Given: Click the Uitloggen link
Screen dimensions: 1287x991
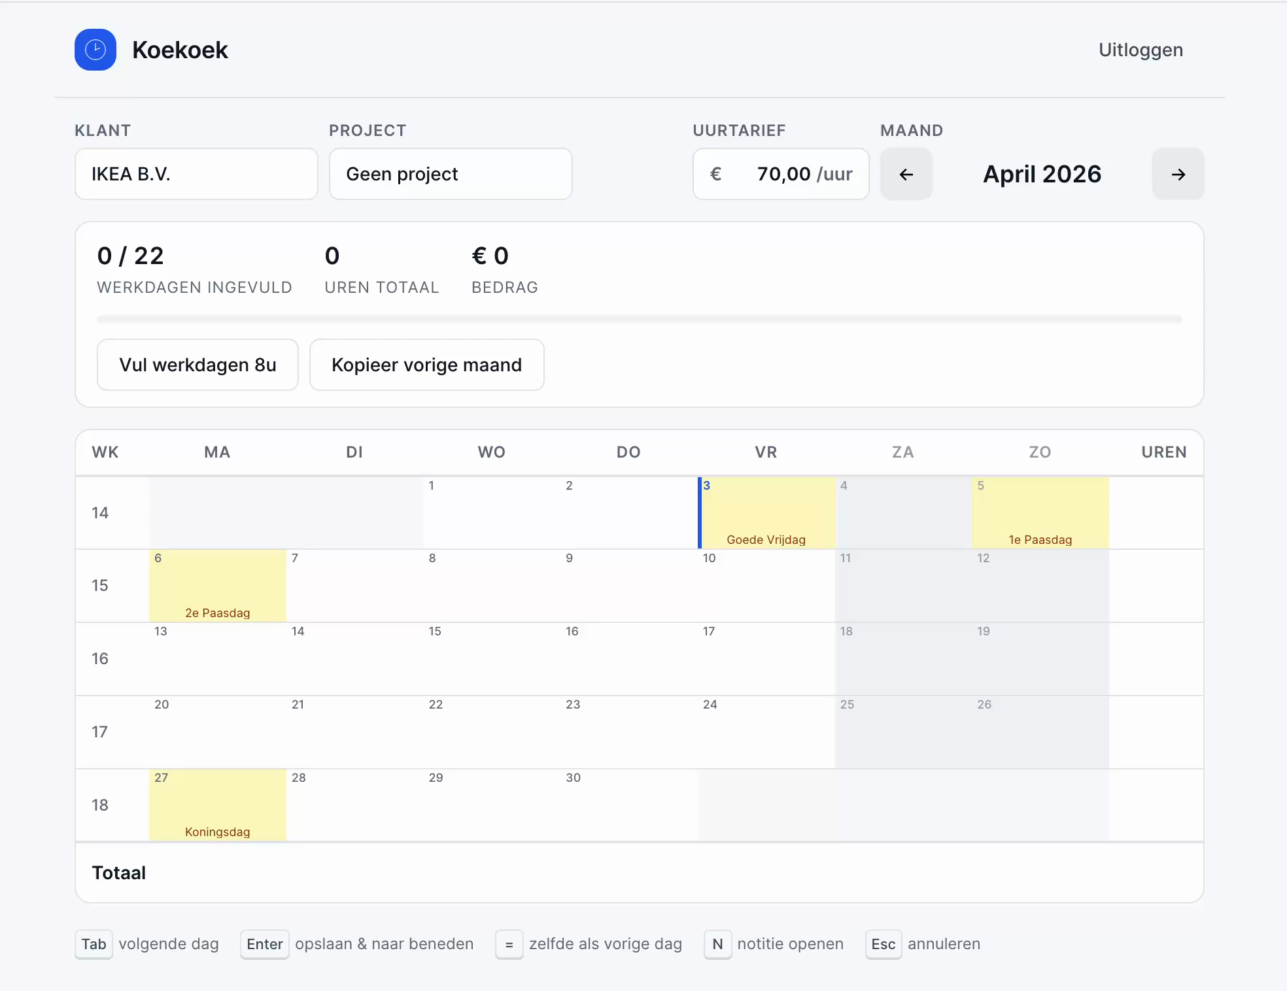Looking at the screenshot, I should pos(1141,49).
